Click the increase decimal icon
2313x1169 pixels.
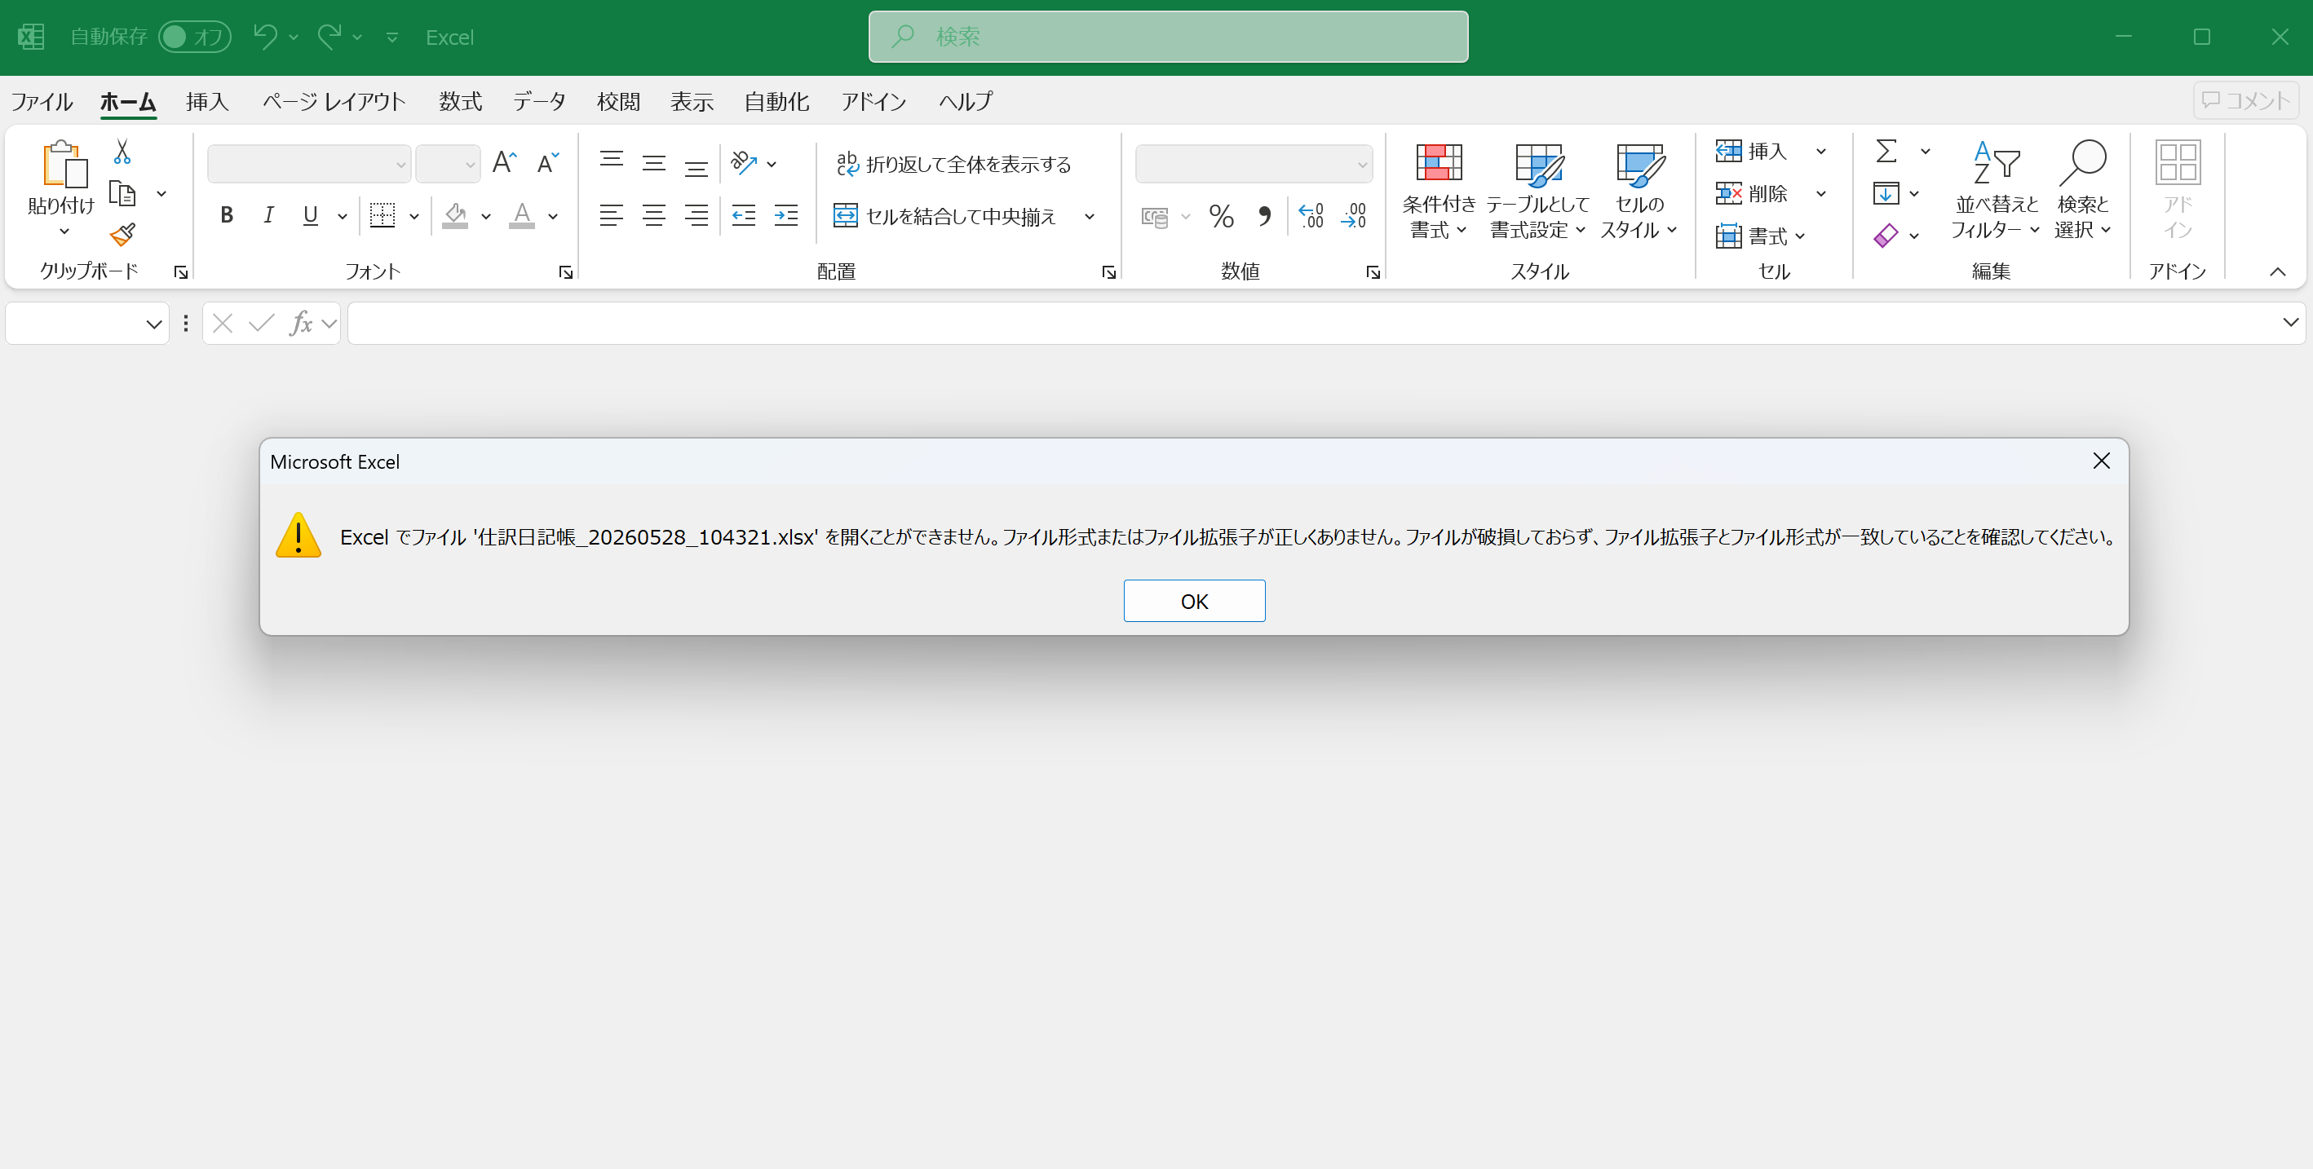[1311, 216]
